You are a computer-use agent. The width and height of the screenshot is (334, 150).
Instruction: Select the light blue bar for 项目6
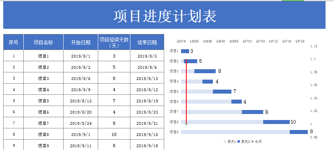(206, 102)
